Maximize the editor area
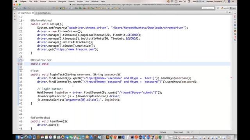The image size is (250, 140). [230, 12]
